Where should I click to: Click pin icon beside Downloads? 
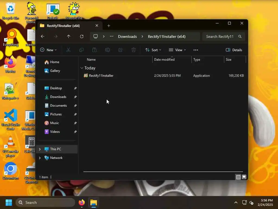pyautogui.click(x=75, y=97)
